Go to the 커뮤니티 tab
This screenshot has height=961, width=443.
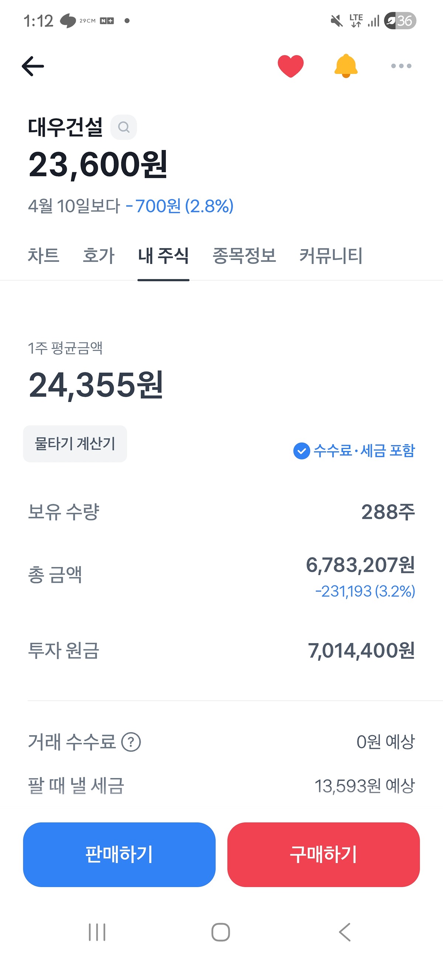point(331,256)
